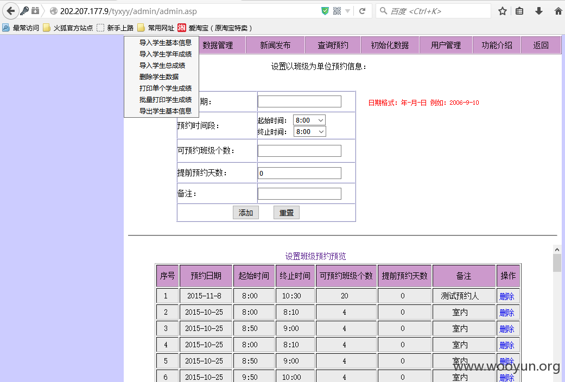The image size is (565, 382).
Task: Expand the 起始时间 dropdown
Action: click(x=309, y=120)
